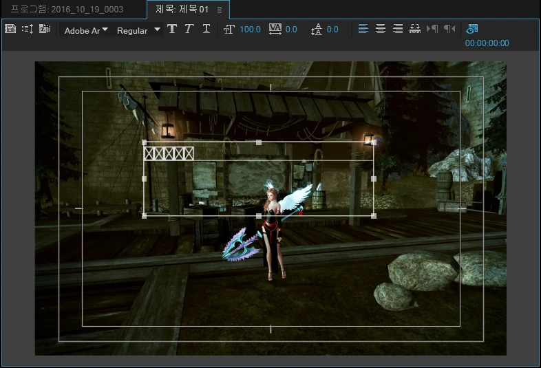Click the font size icon
Screen dimensions: 541x368
229,30
